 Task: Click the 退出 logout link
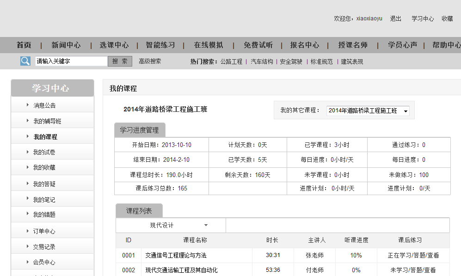click(395, 18)
